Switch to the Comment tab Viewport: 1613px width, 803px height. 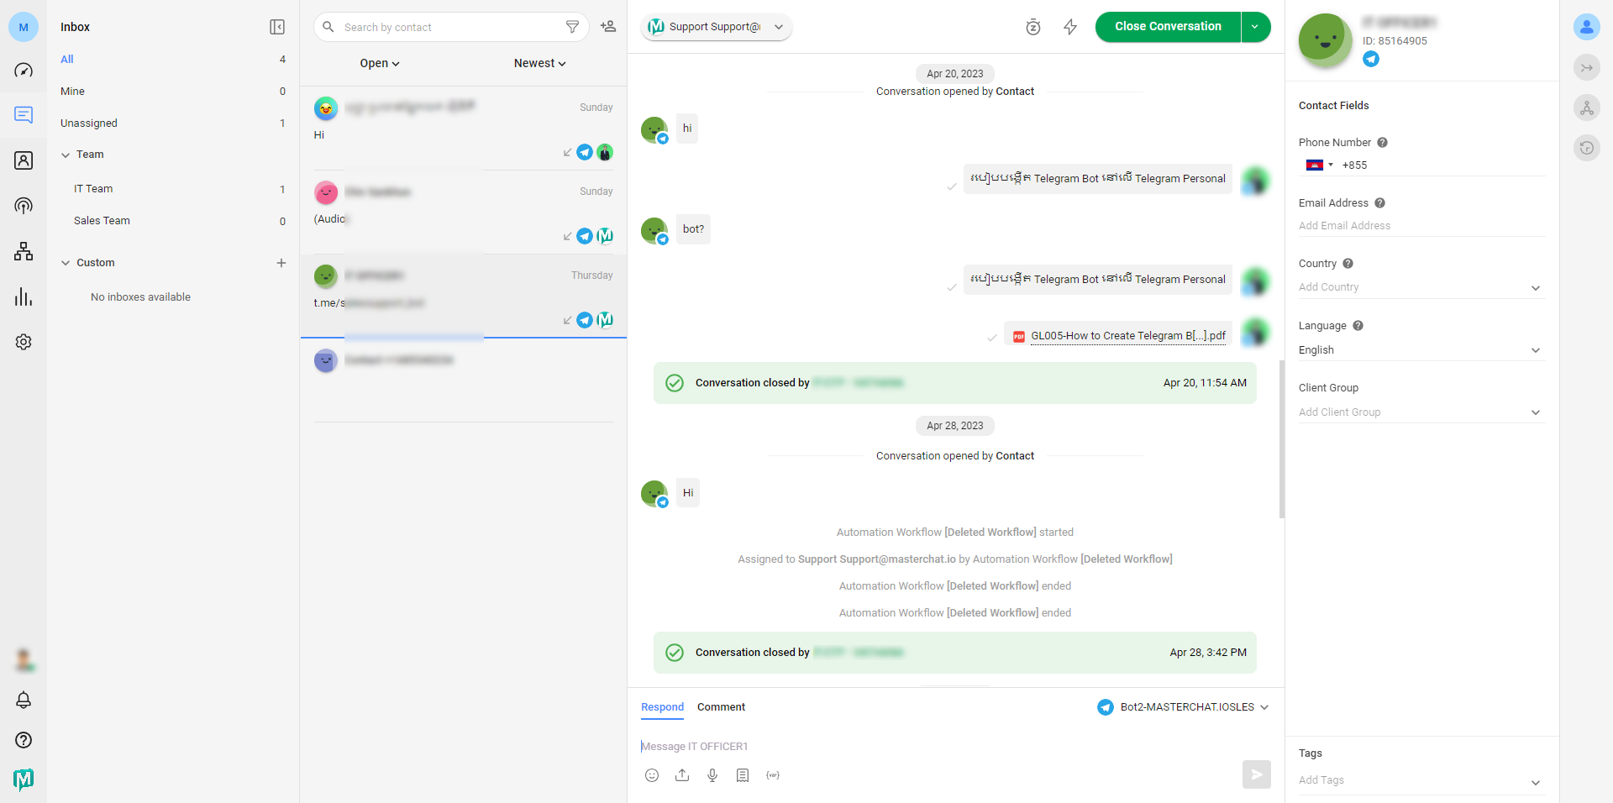pyautogui.click(x=721, y=707)
